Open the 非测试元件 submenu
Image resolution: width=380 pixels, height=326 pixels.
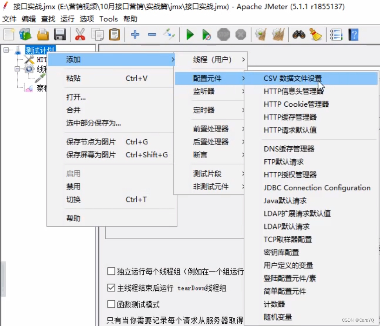click(209, 186)
